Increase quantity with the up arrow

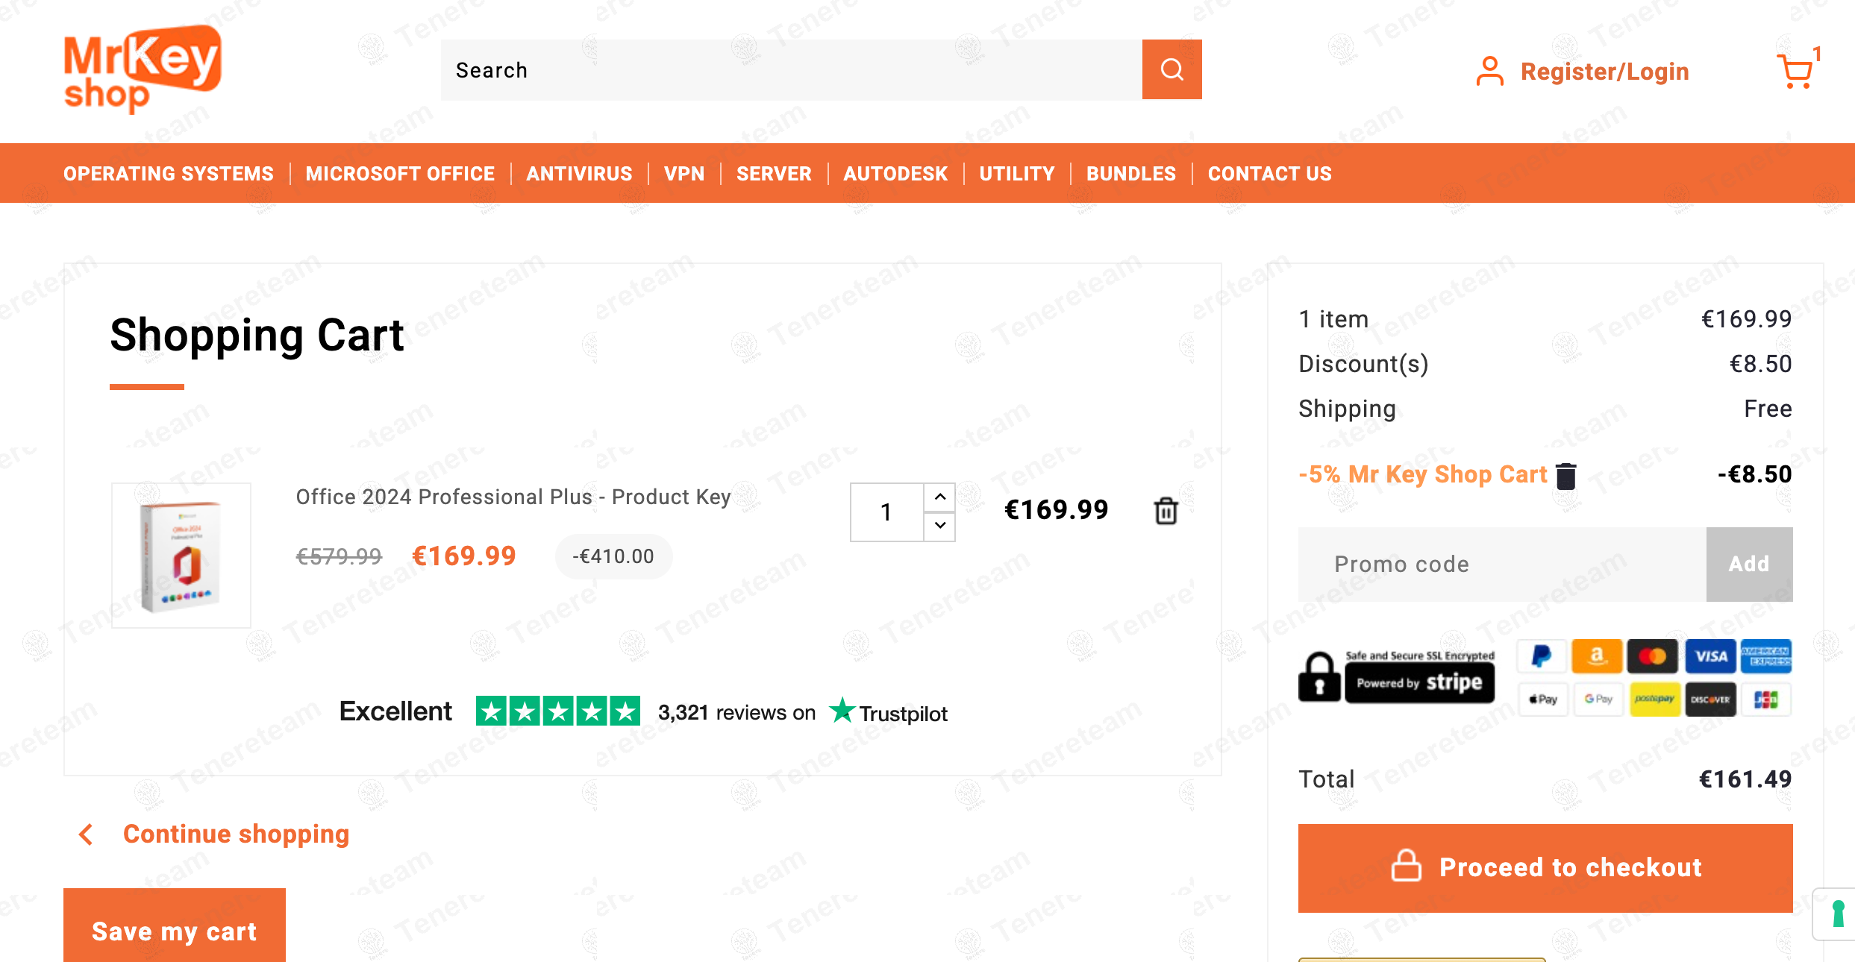[940, 497]
